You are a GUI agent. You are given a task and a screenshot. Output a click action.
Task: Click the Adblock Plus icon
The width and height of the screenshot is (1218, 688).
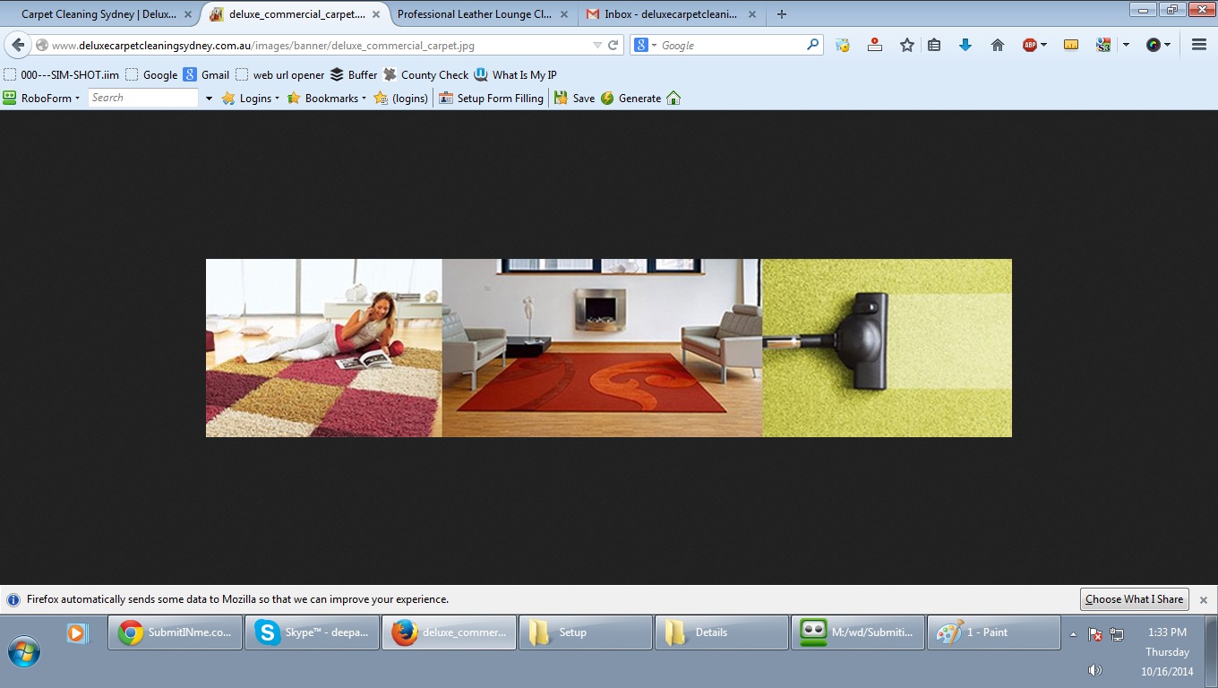click(x=1030, y=45)
